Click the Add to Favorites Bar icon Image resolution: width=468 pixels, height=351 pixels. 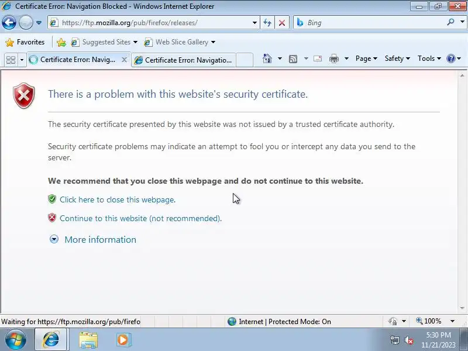click(61, 42)
